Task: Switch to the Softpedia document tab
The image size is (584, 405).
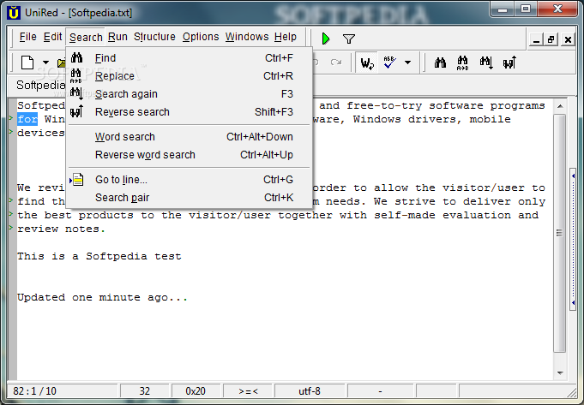Action: (x=40, y=86)
